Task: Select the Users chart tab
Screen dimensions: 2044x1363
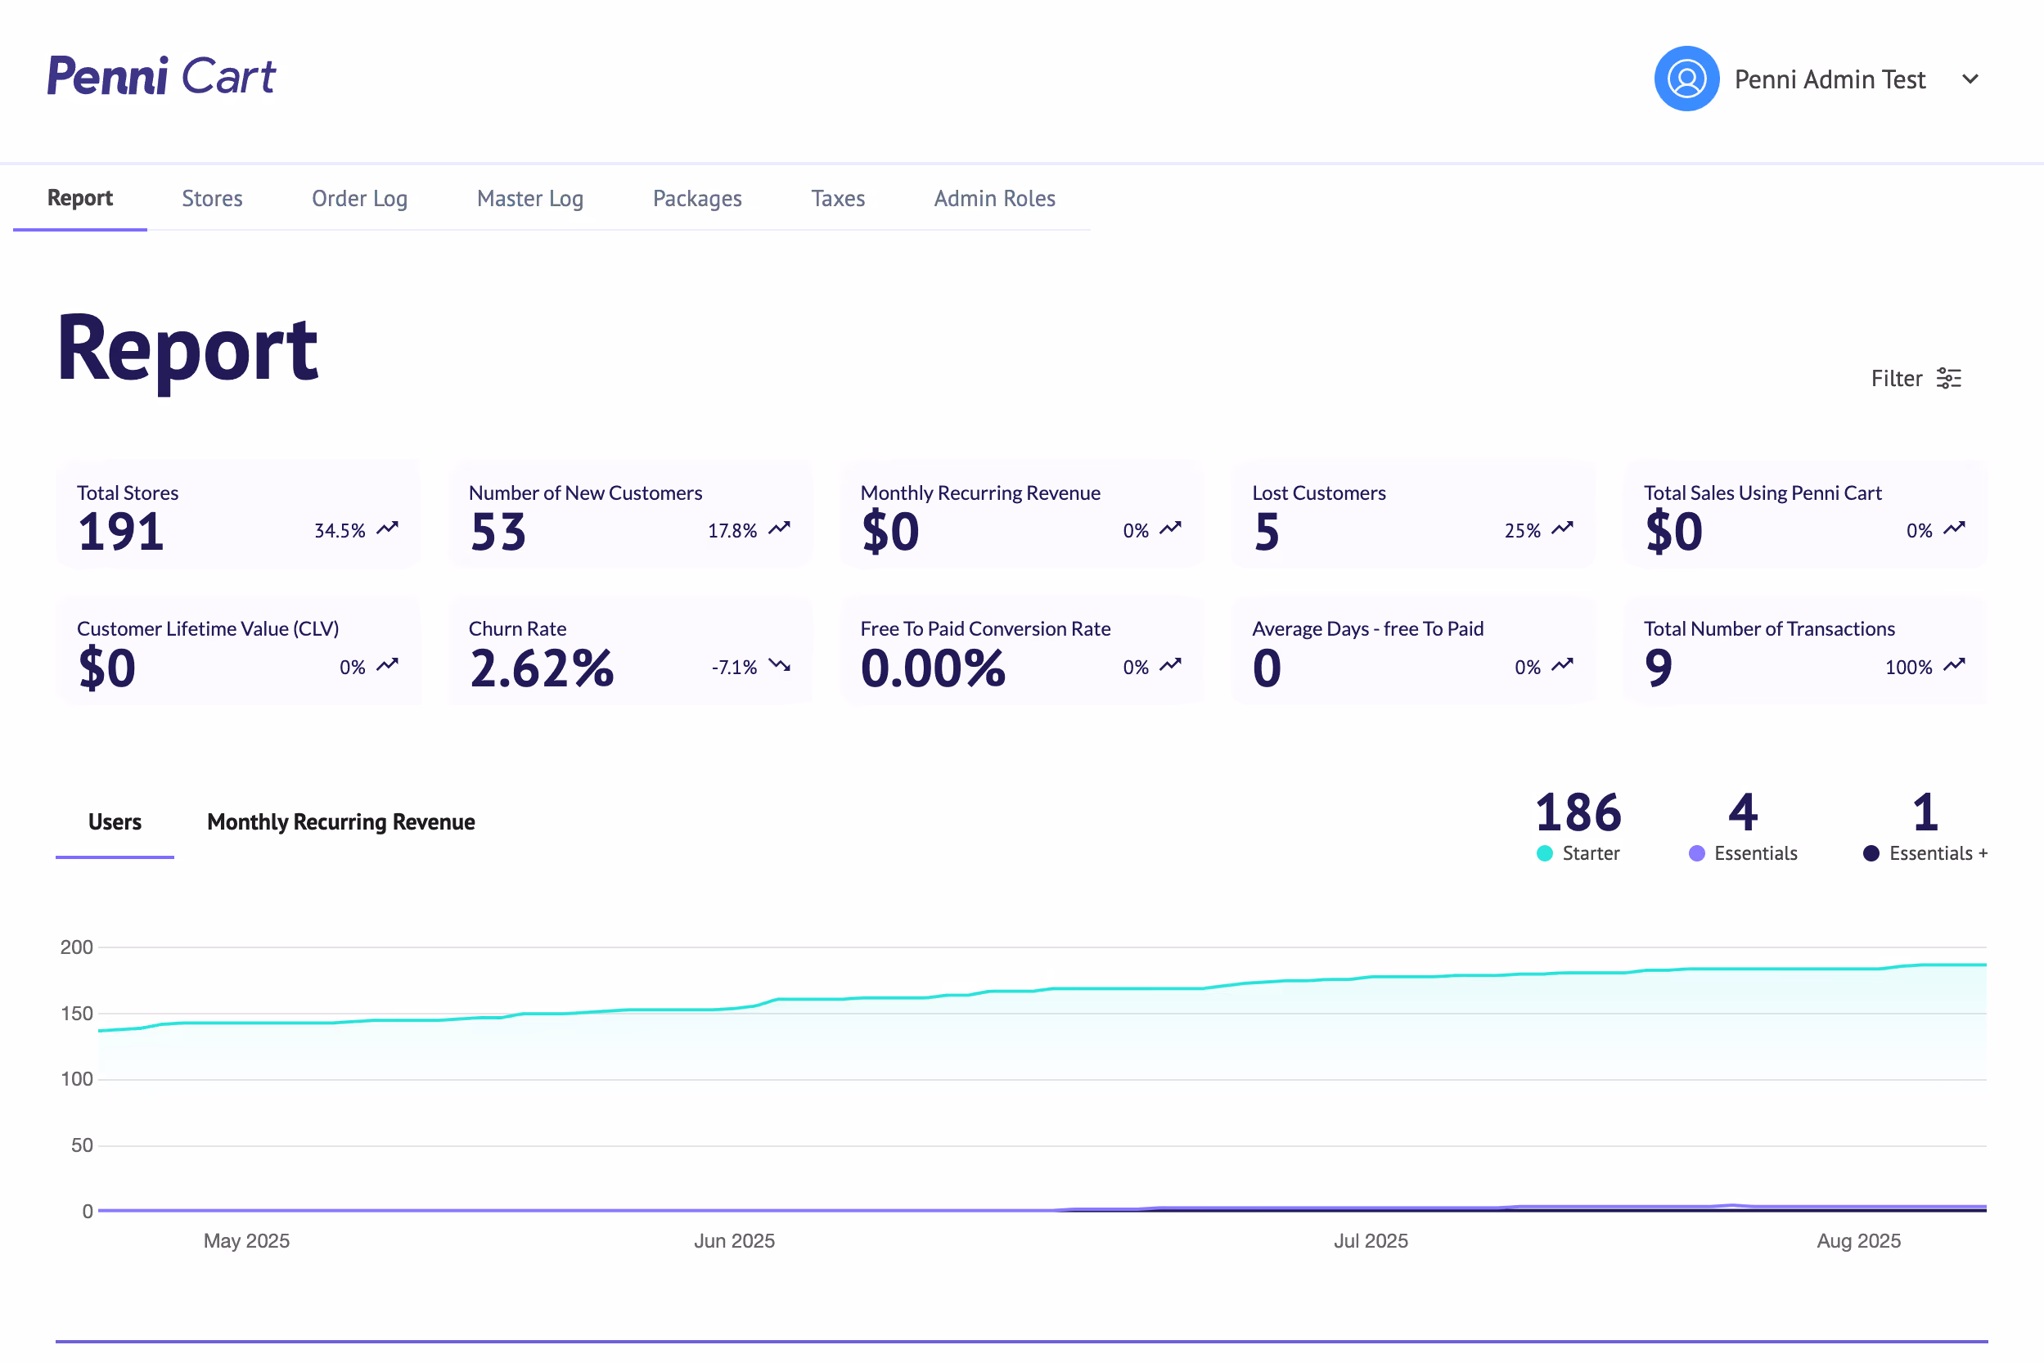Action: (115, 821)
